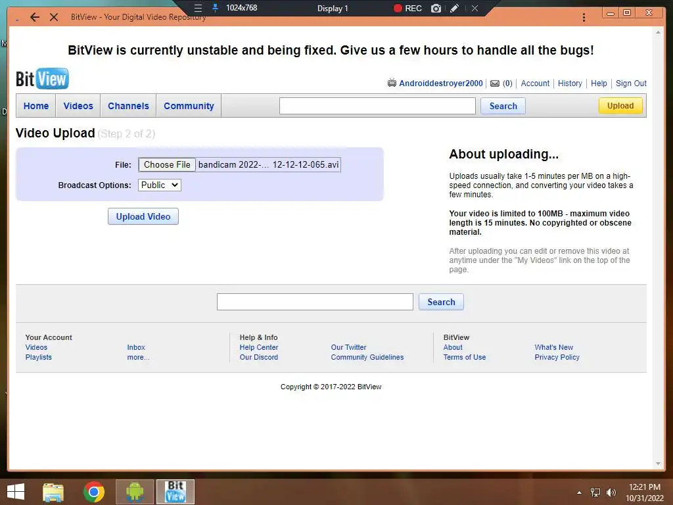Open the Videos tab
The height and width of the screenshot is (505, 673).
[78, 106]
